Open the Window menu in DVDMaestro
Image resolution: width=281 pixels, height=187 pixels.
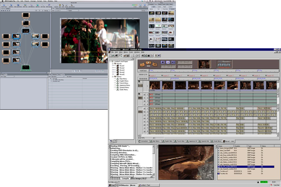(137, 52)
